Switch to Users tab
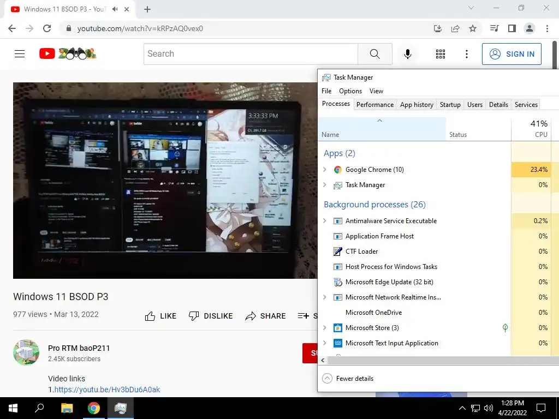Screen dimensions: 559x419 tap(475, 105)
